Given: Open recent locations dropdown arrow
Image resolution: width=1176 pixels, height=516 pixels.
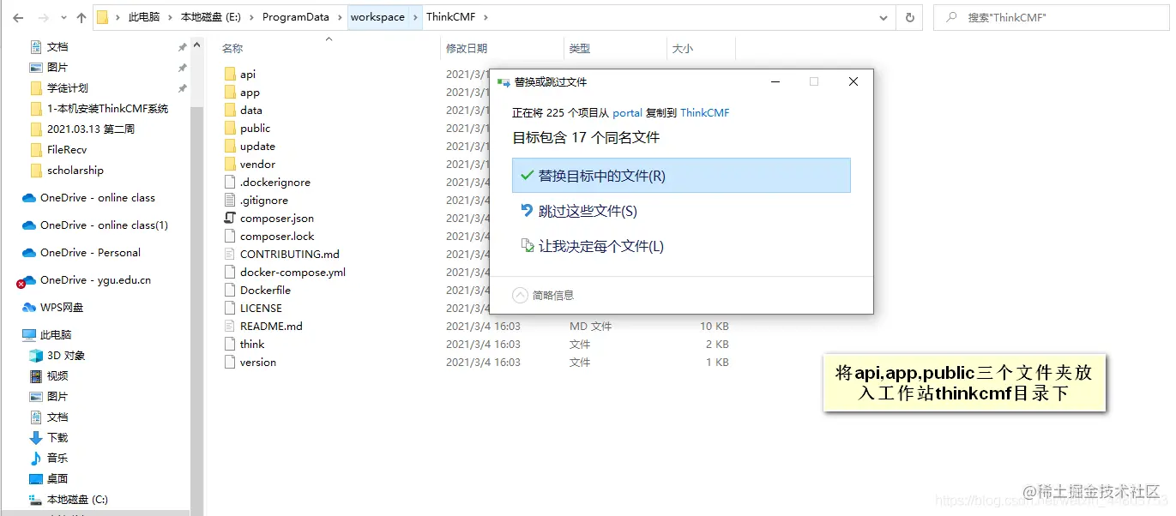Looking at the screenshot, I should pyautogui.click(x=63, y=18).
